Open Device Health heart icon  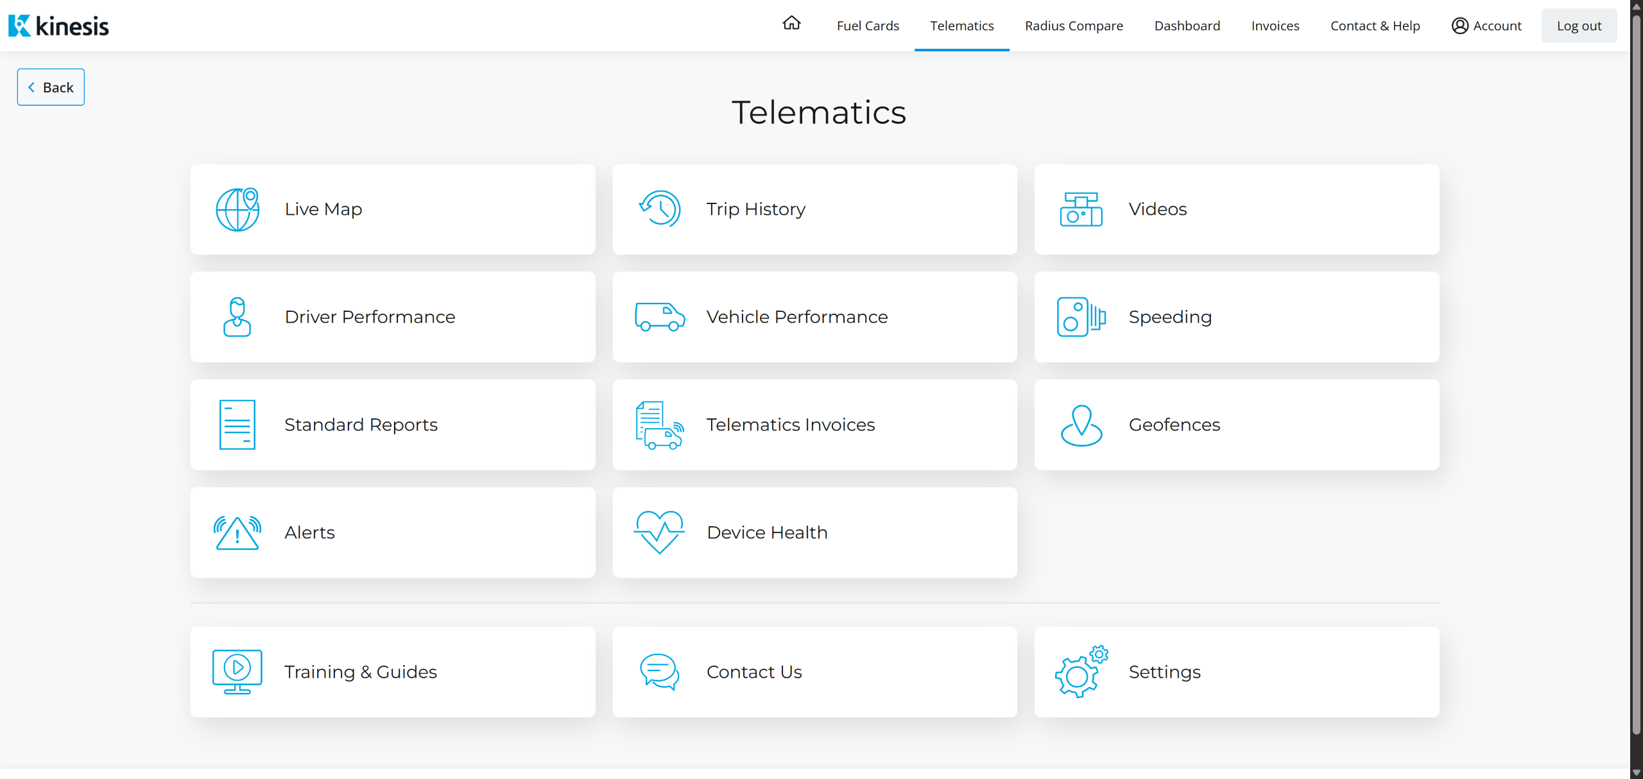click(x=659, y=533)
